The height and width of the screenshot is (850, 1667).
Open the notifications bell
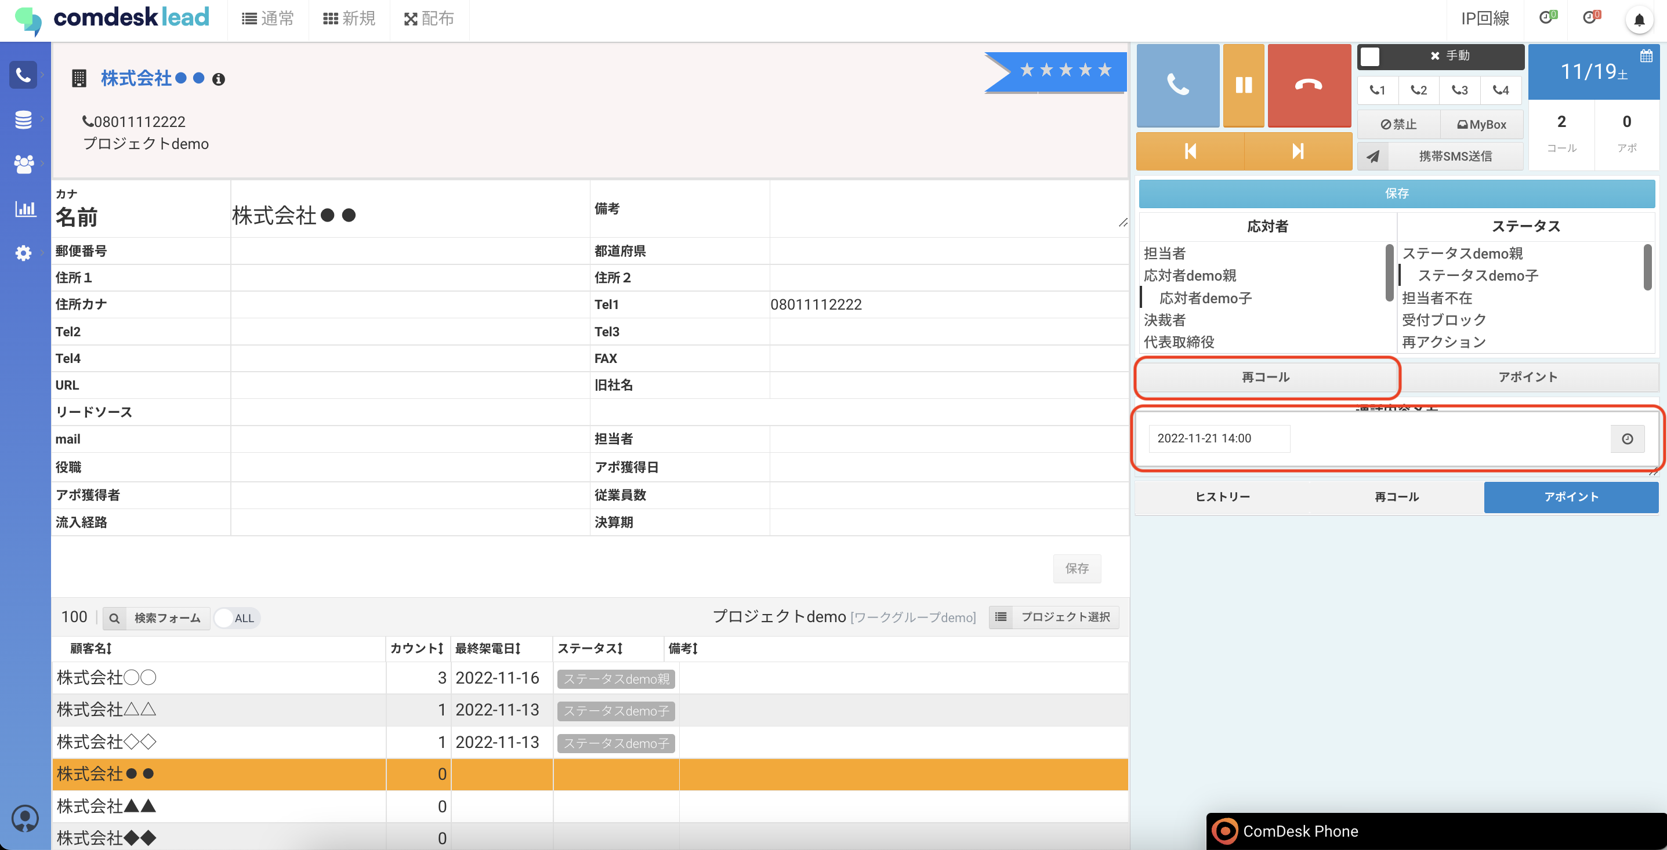click(1639, 19)
